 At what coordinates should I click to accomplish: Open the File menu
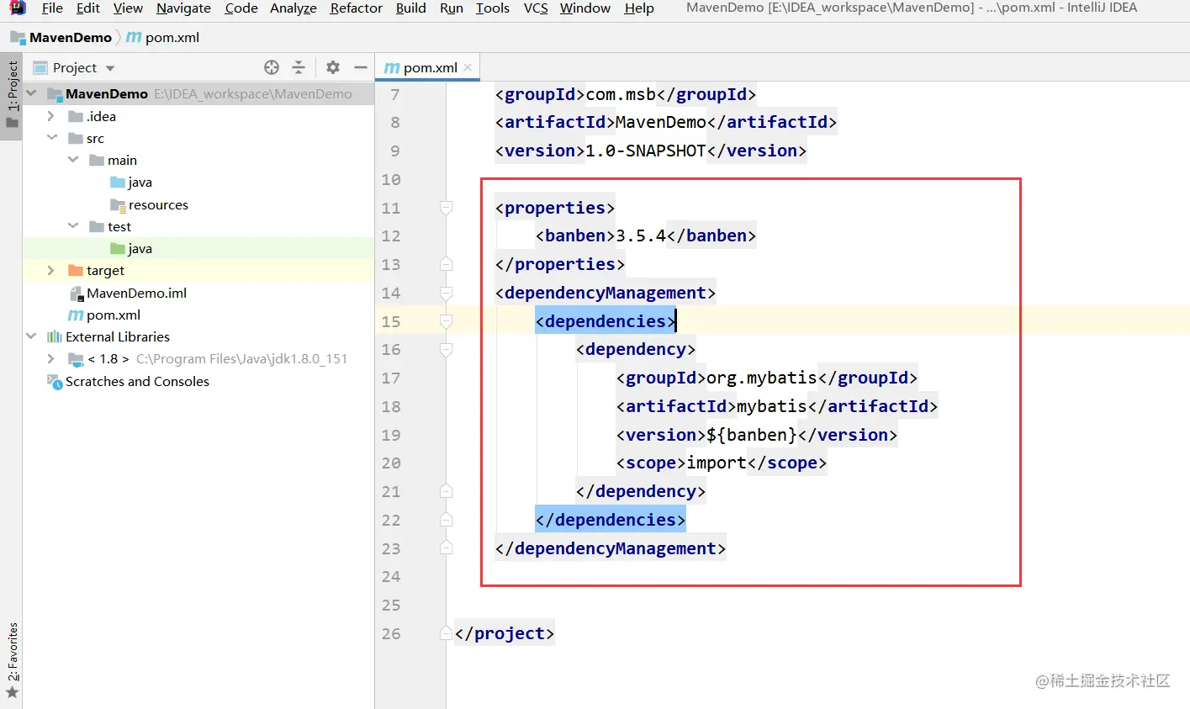pos(52,8)
